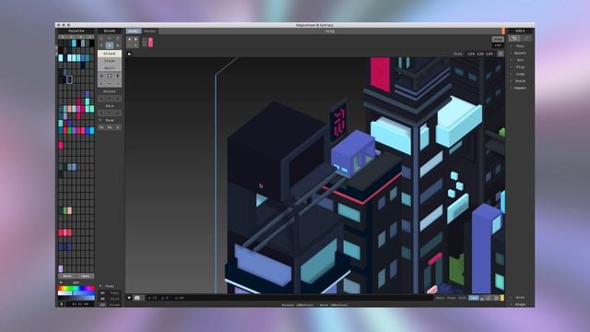Select the C center brush mode
This screenshot has height=332, width=590.
110,39
